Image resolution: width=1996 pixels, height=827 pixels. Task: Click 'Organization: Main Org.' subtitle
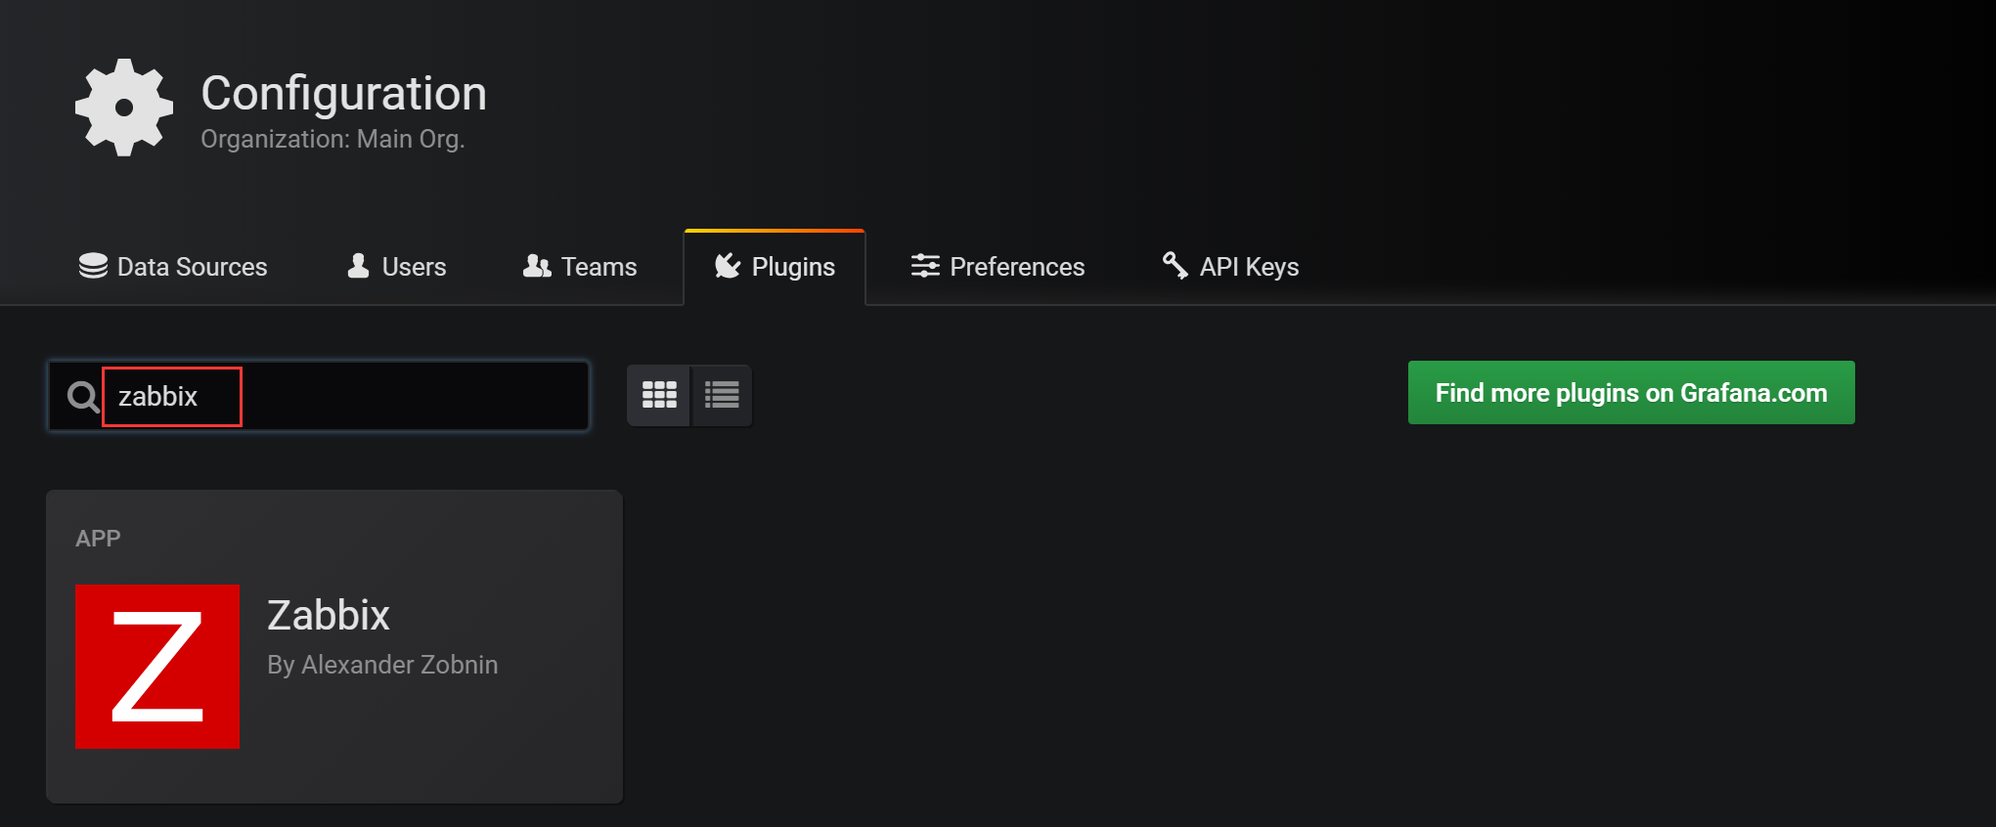(x=333, y=139)
